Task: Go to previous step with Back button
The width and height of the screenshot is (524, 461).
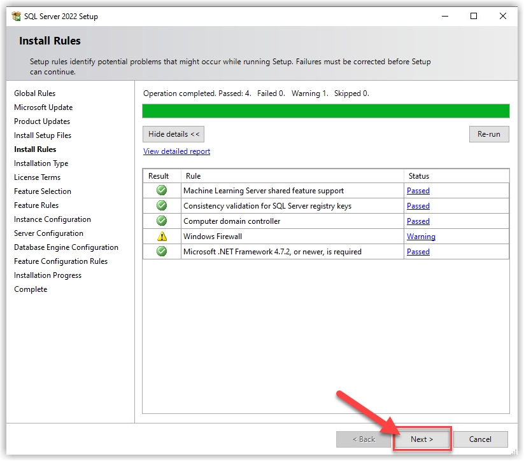Action: (x=364, y=439)
